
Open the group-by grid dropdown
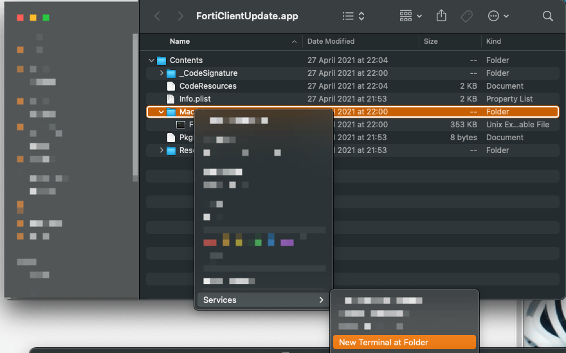[411, 16]
